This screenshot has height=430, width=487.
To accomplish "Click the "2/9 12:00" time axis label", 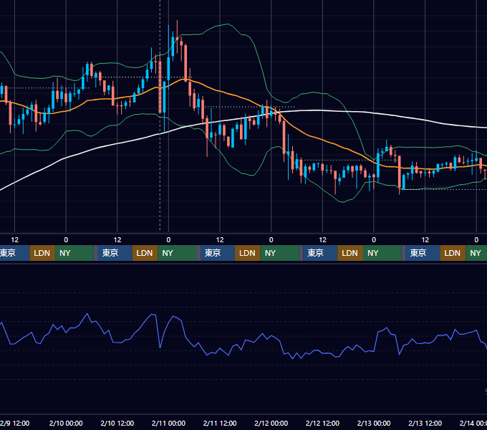I will pos(14,423).
